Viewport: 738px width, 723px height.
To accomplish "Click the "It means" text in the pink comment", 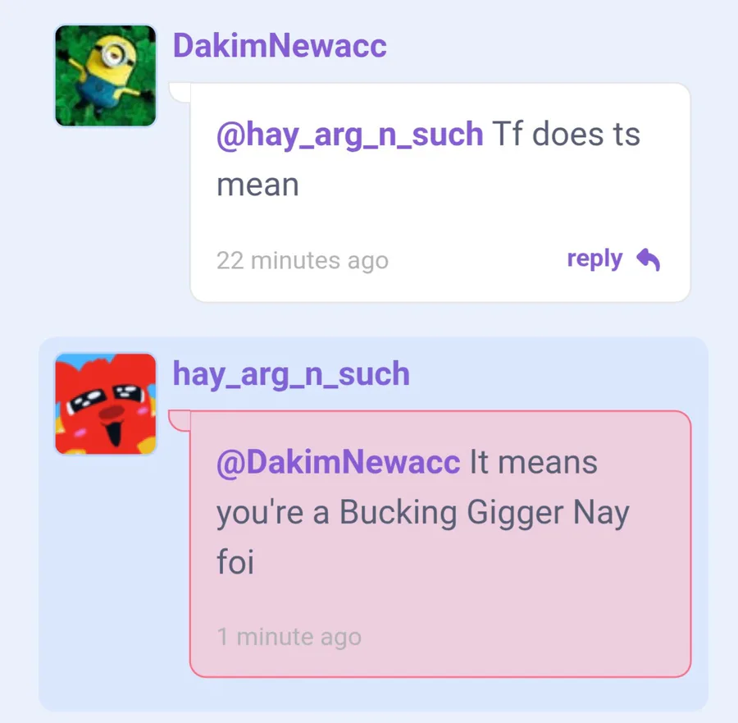I will pos(534,462).
